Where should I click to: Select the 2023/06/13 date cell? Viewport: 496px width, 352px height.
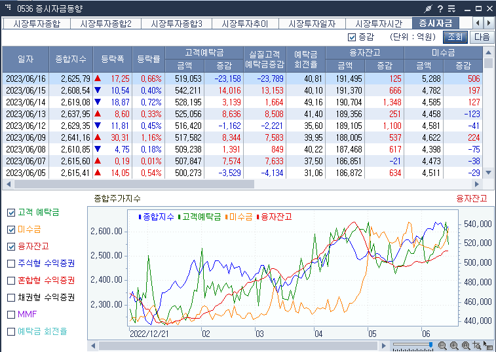26,114
